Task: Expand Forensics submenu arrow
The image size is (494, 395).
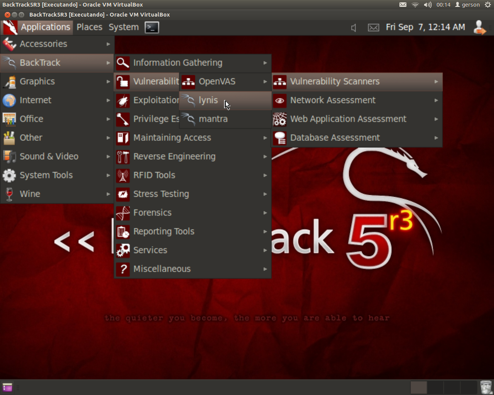Action: pyautogui.click(x=265, y=213)
